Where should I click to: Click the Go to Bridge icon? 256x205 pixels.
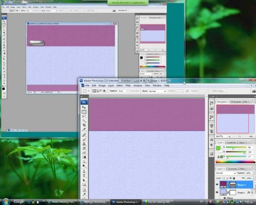tap(254, 91)
